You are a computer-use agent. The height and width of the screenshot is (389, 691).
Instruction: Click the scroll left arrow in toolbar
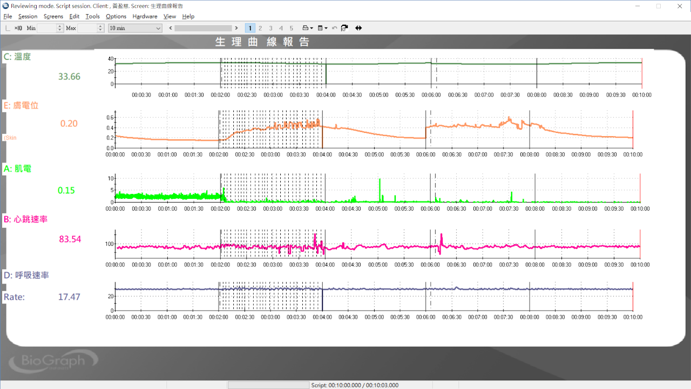click(x=171, y=28)
